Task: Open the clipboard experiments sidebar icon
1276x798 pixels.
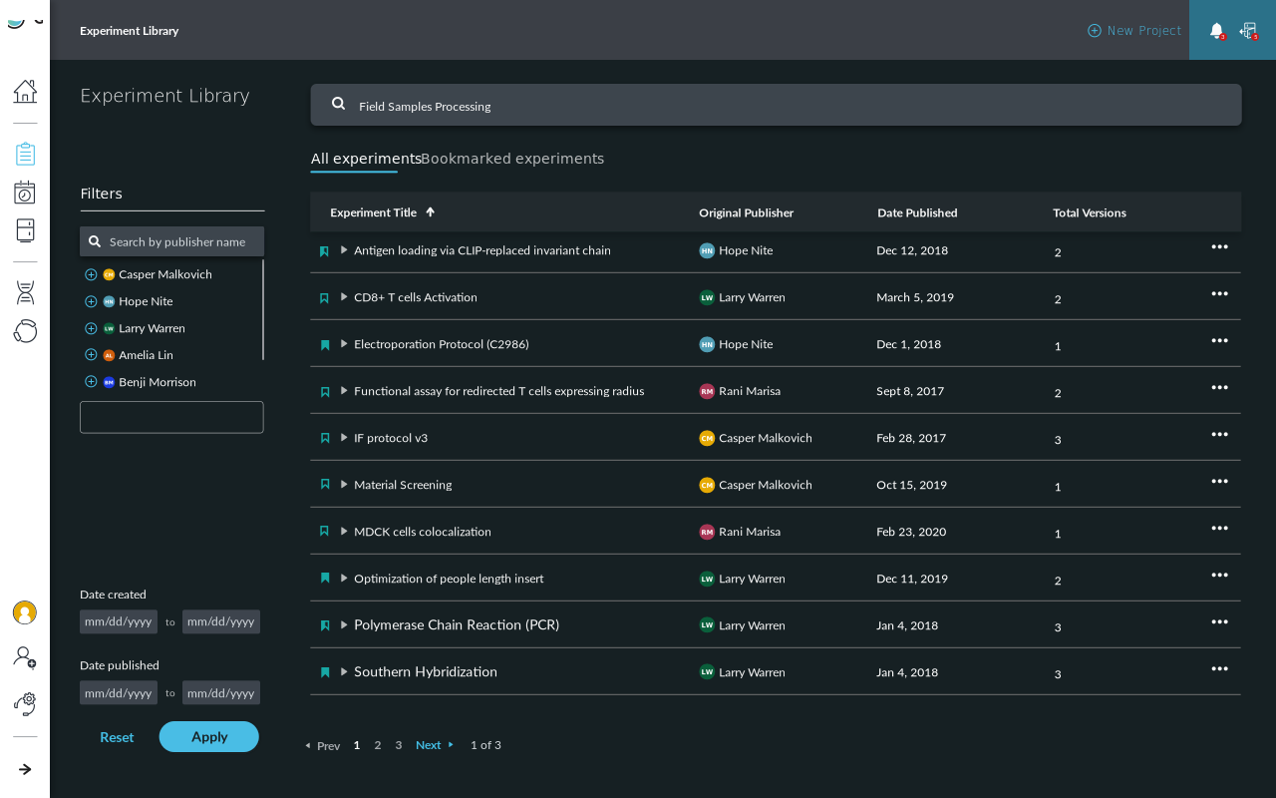Action: pyautogui.click(x=25, y=154)
